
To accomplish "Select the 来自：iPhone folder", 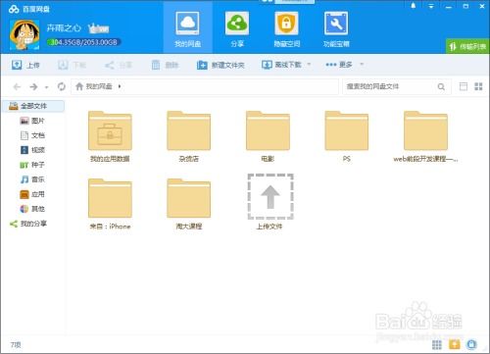I will pos(110,204).
